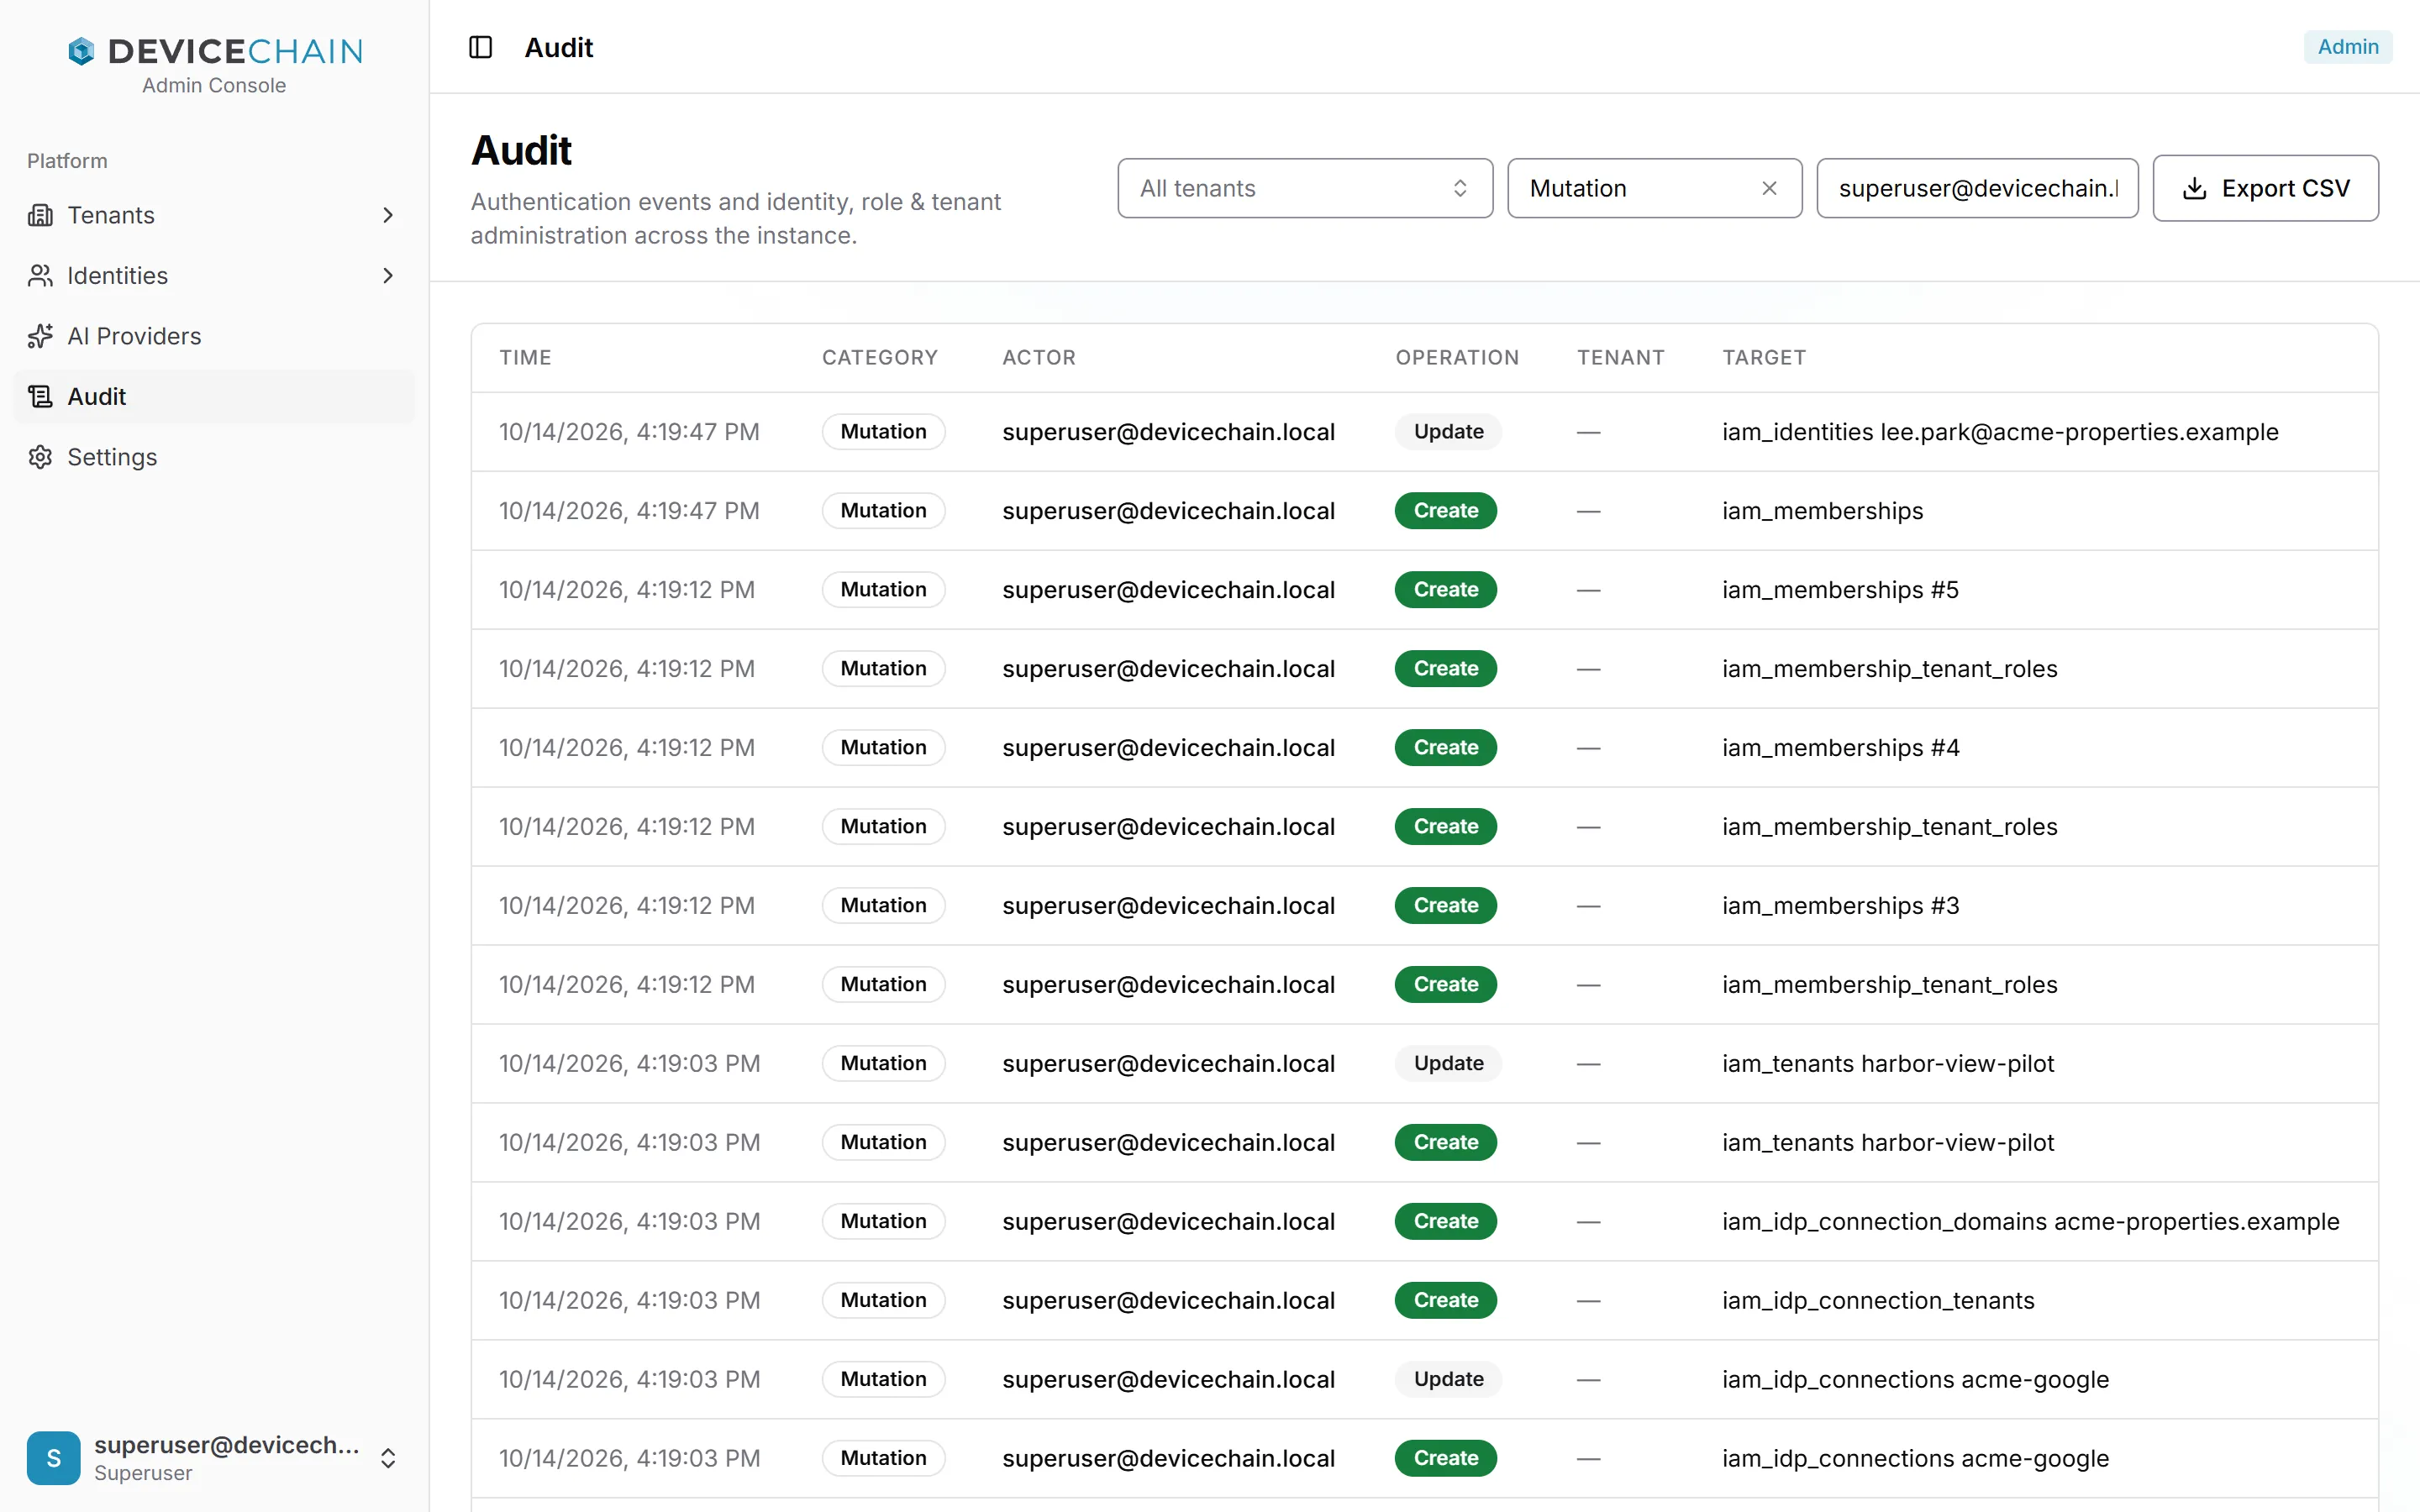The image size is (2420, 1512).
Task: Expand the Identities submenu chevron
Action: pyautogui.click(x=388, y=276)
